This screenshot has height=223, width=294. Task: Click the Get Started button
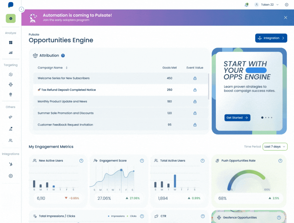tap(237, 117)
